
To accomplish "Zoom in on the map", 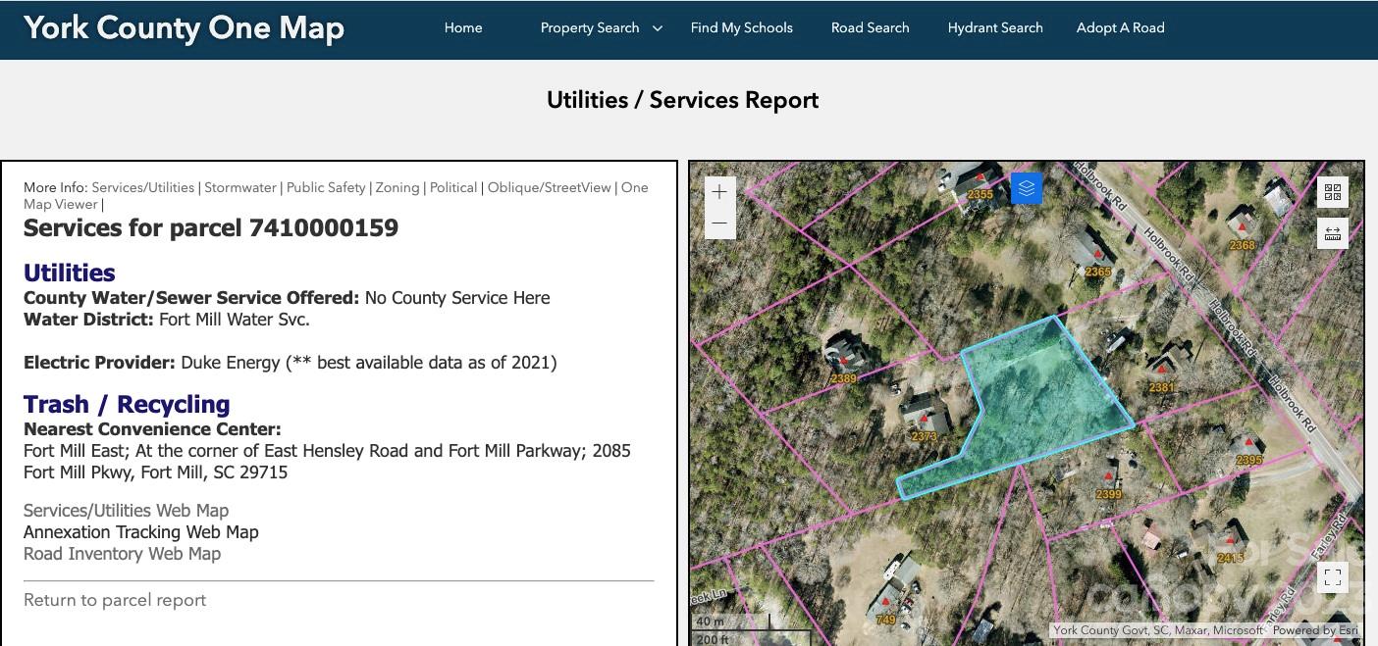I will point(719,192).
